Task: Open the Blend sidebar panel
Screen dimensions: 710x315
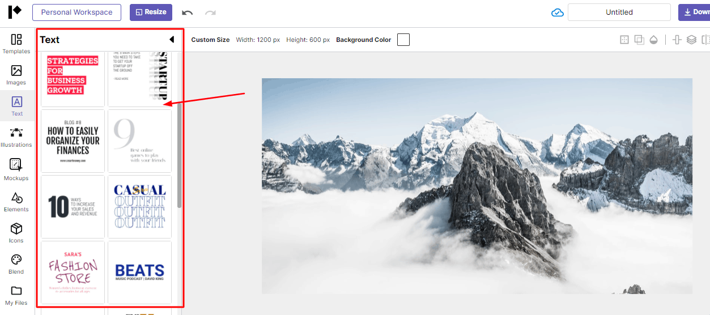Action: [16, 264]
